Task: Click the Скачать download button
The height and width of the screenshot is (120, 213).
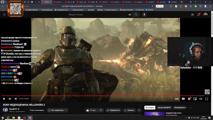Action: (x=129, y=110)
